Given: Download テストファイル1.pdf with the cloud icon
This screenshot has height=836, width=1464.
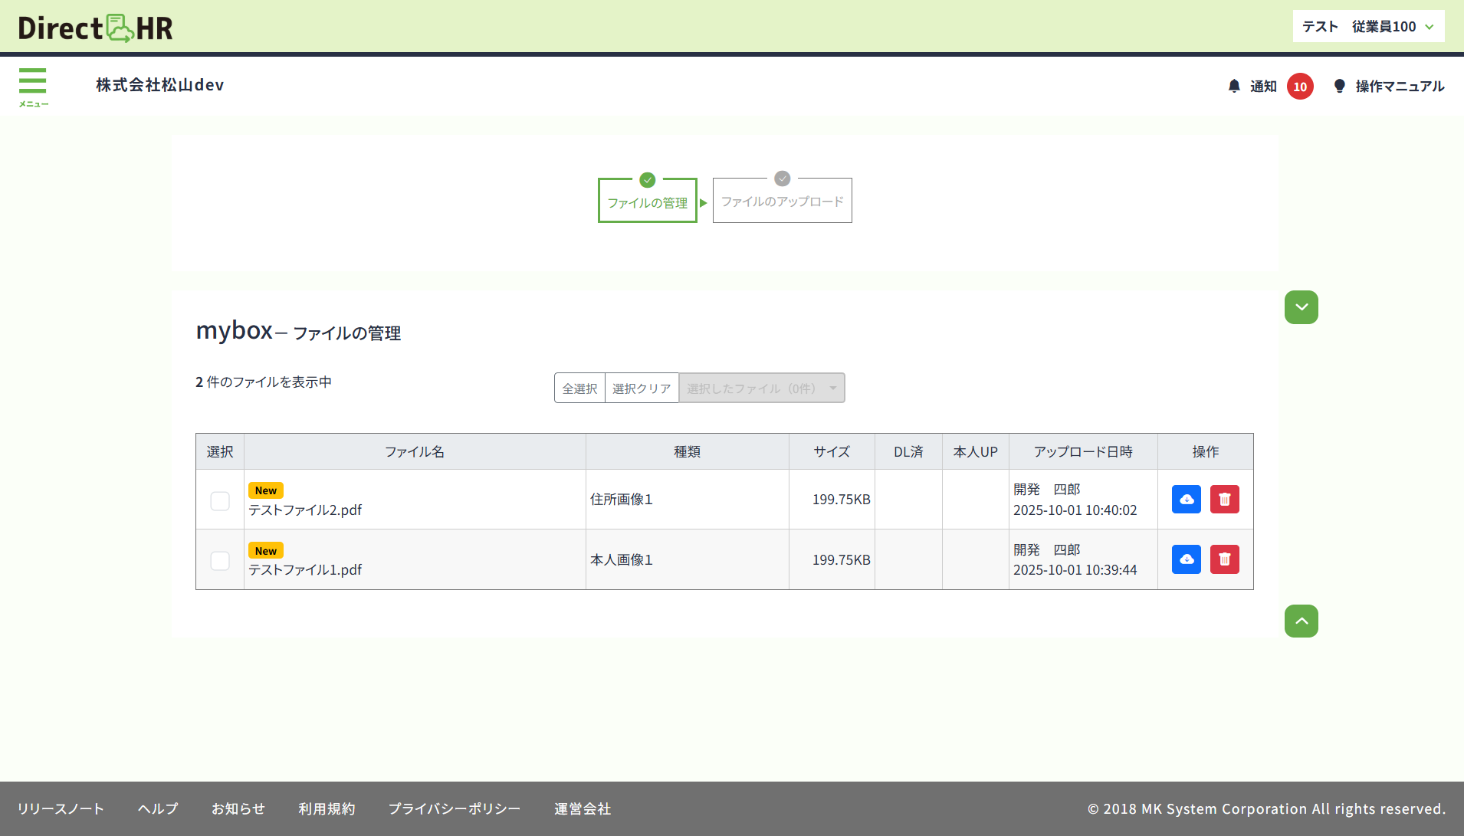Looking at the screenshot, I should coord(1186,559).
